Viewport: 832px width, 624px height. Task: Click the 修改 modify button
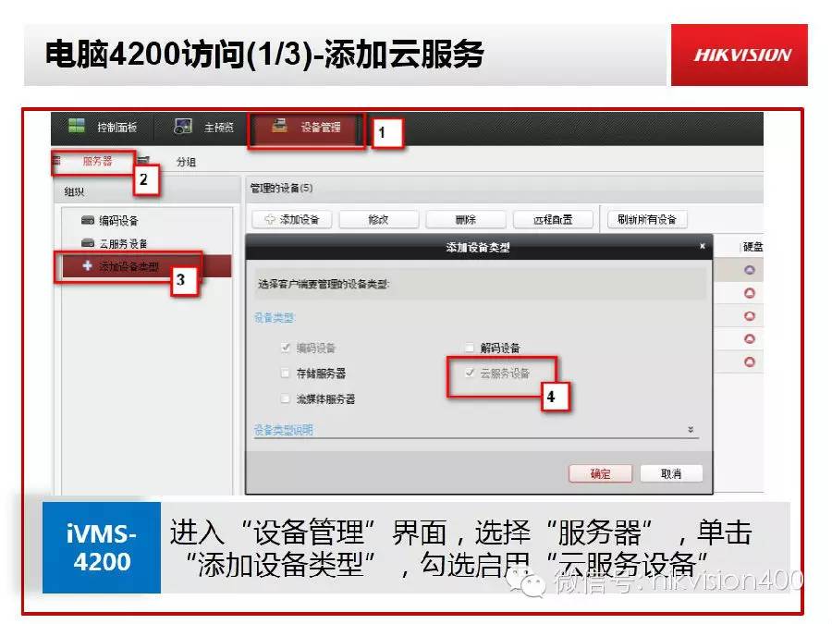[x=378, y=219]
